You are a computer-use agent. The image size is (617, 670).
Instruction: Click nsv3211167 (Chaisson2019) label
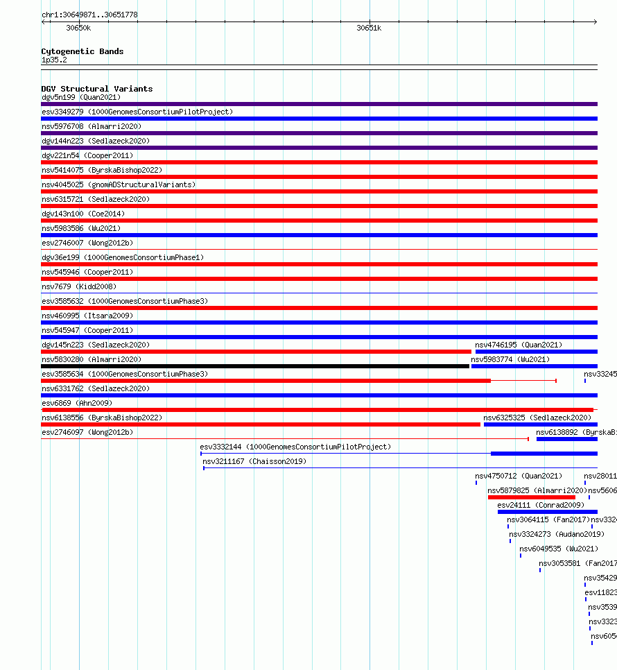point(254,461)
